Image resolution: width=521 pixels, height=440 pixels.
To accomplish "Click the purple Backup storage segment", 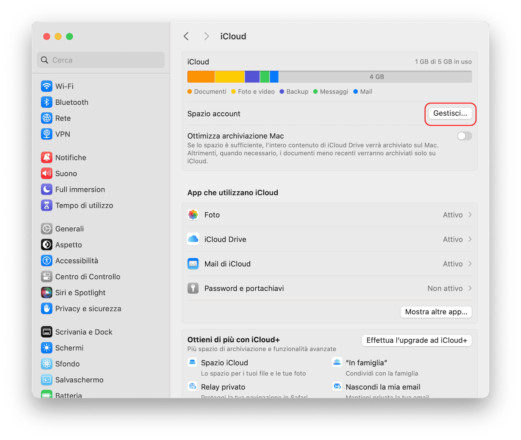I will pyautogui.click(x=252, y=77).
